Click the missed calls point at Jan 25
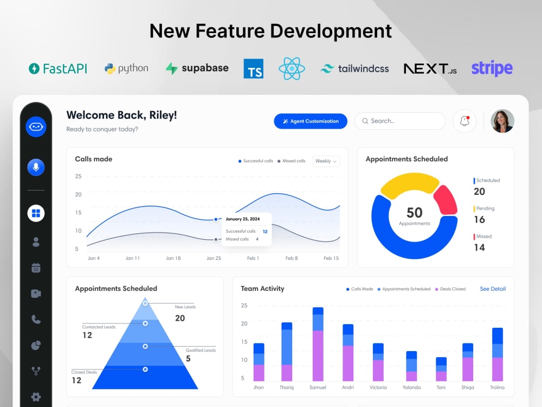 tap(216, 239)
